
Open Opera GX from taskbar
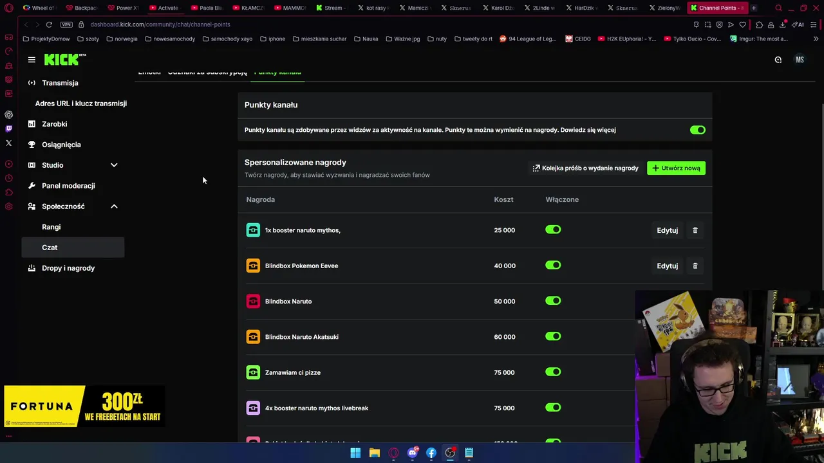point(393,453)
